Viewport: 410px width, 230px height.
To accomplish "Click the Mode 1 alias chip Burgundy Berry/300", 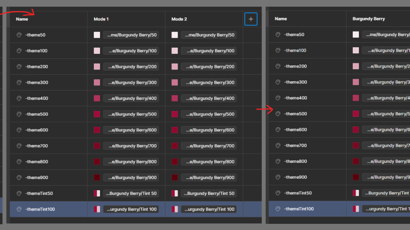I will click(x=131, y=82).
